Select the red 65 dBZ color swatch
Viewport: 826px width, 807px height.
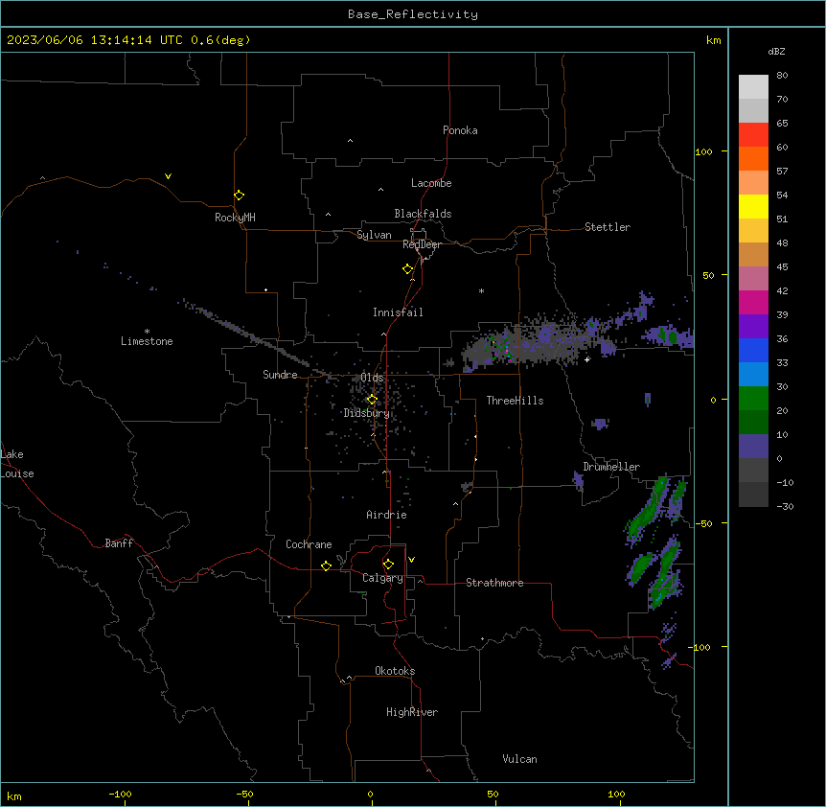point(753,135)
